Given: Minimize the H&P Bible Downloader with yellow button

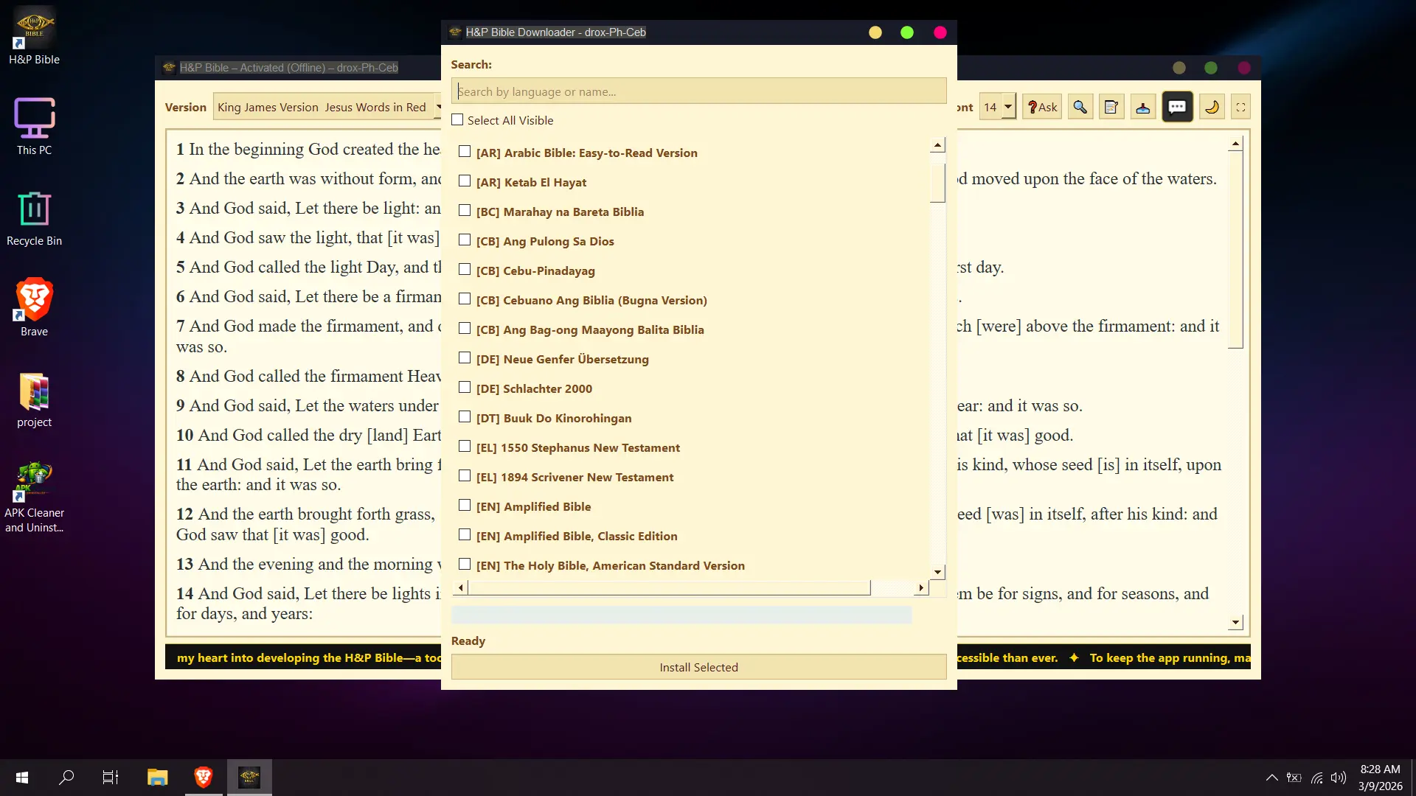Looking at the screenshot, I should point(875,32).
